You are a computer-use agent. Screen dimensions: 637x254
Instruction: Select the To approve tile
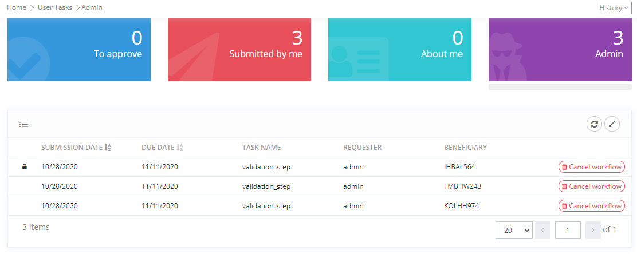pyautogui.click(x=79, y=50)
